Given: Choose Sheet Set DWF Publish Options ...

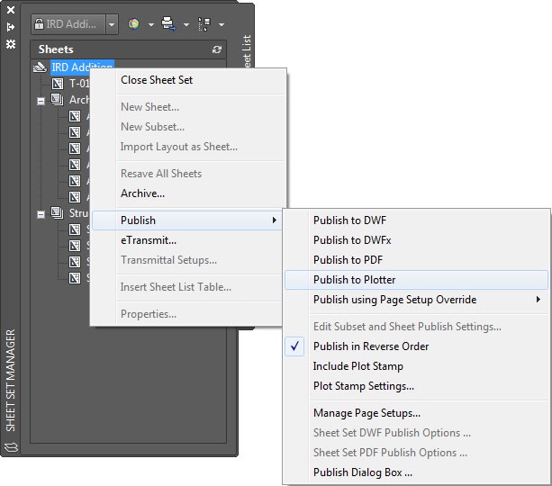Looking at the screenshot, I should coord(416,433).
